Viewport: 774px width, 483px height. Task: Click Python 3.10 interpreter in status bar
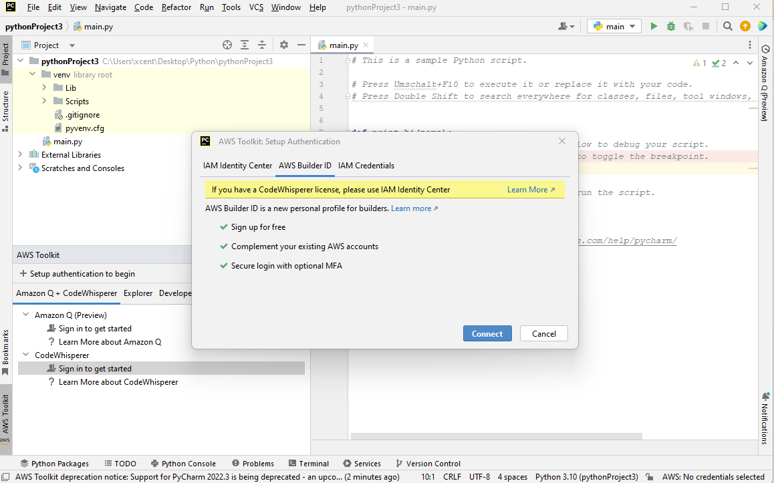586,477
